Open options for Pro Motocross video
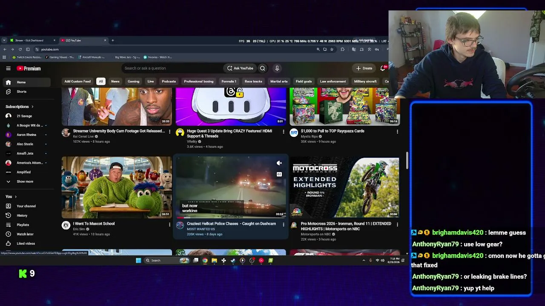545x306 pixels. point(397,224)
